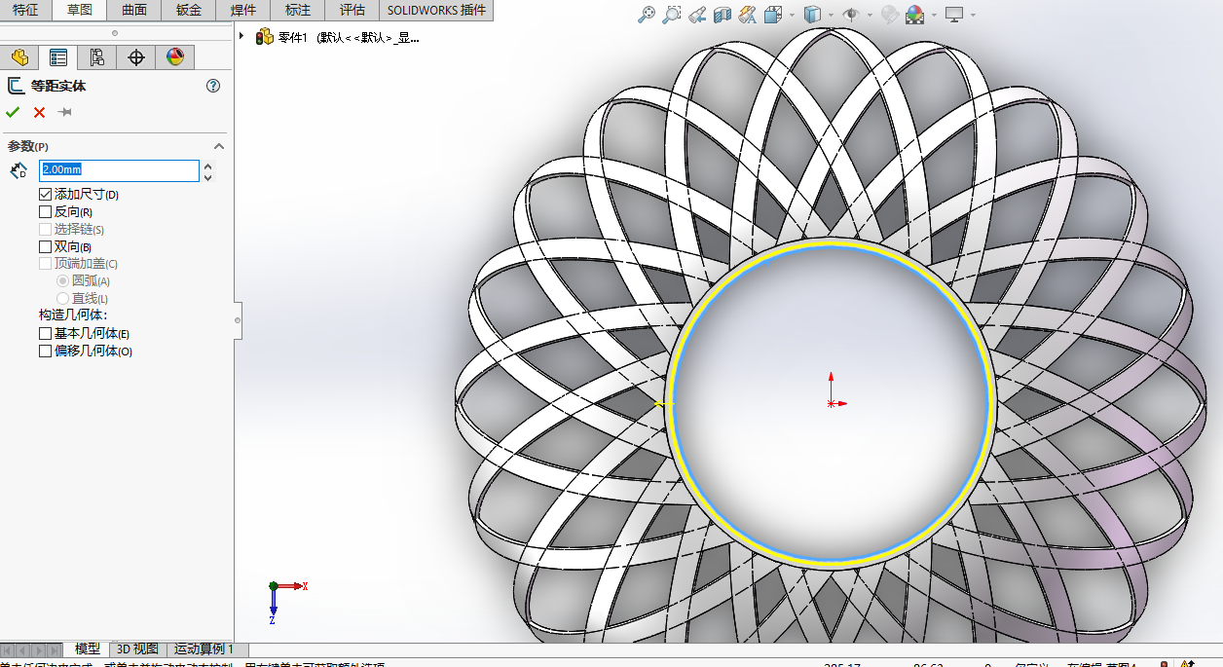Open help for 等距实体
This screenshot has width=1223, height=667.
click(214, 86)
